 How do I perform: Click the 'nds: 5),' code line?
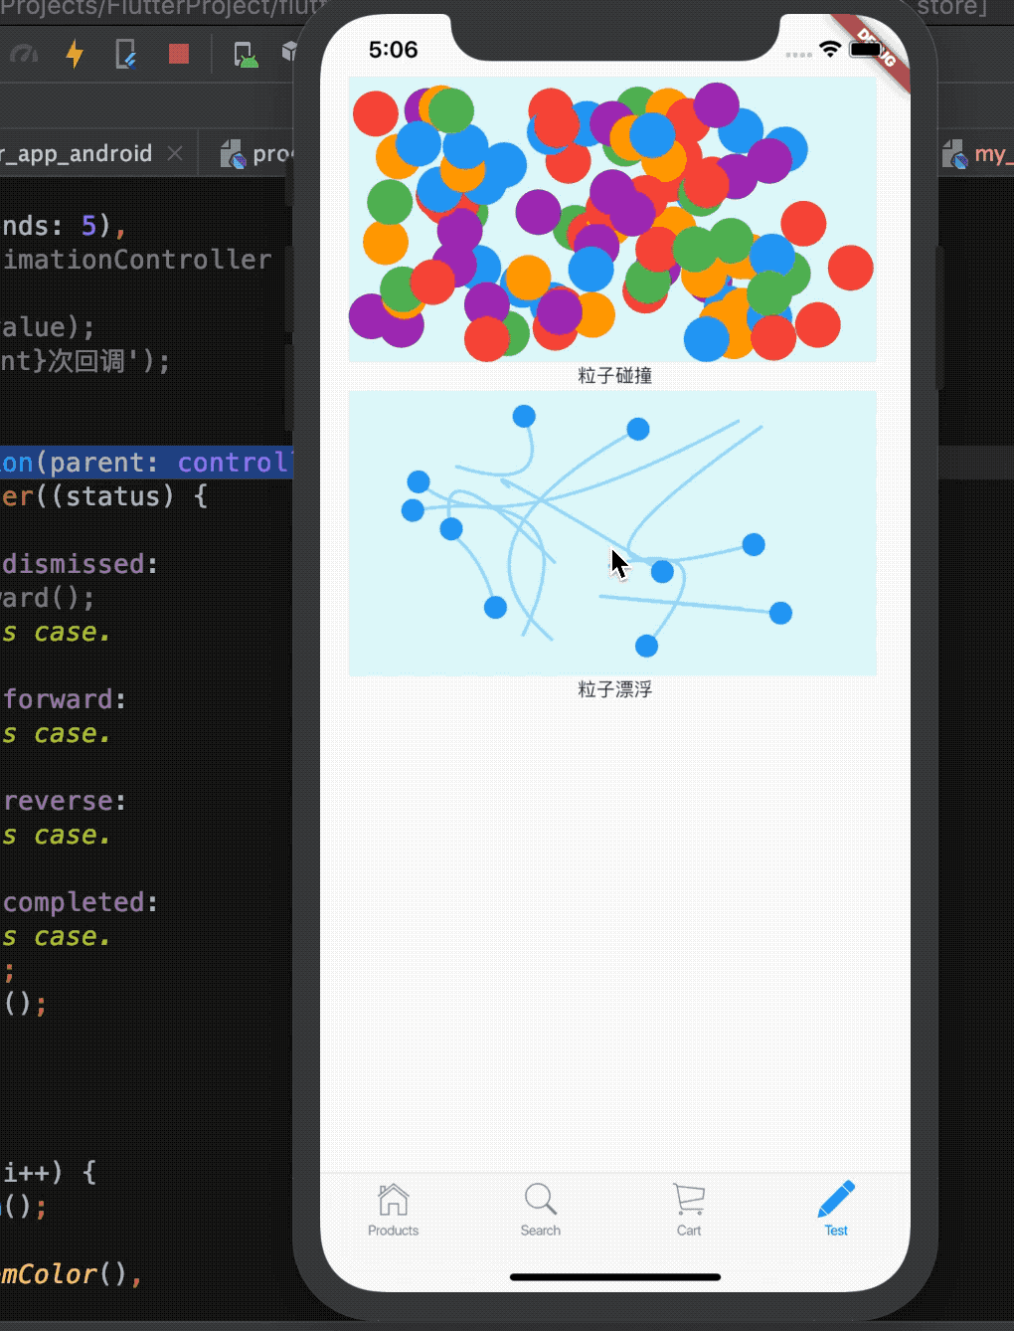(64, 226)
